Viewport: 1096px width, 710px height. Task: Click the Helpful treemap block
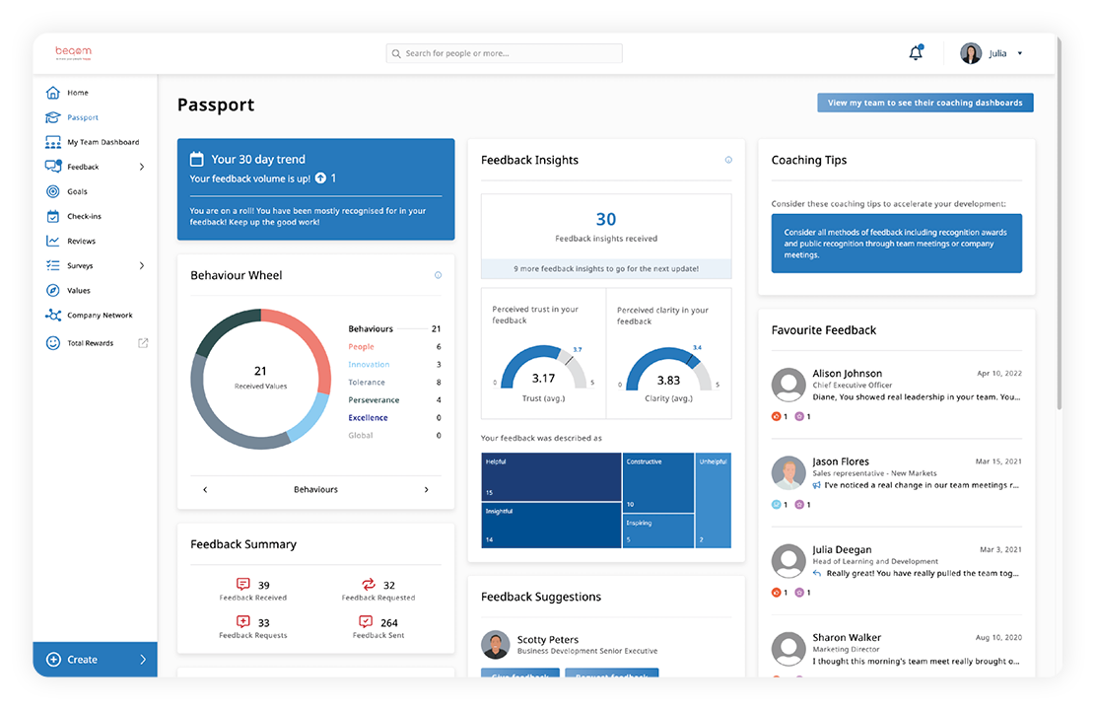pos(551,476)
